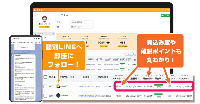Click the avatar icon in row 9977
Viewport: 200px width, 104px height.
click(x=59, y=86)
